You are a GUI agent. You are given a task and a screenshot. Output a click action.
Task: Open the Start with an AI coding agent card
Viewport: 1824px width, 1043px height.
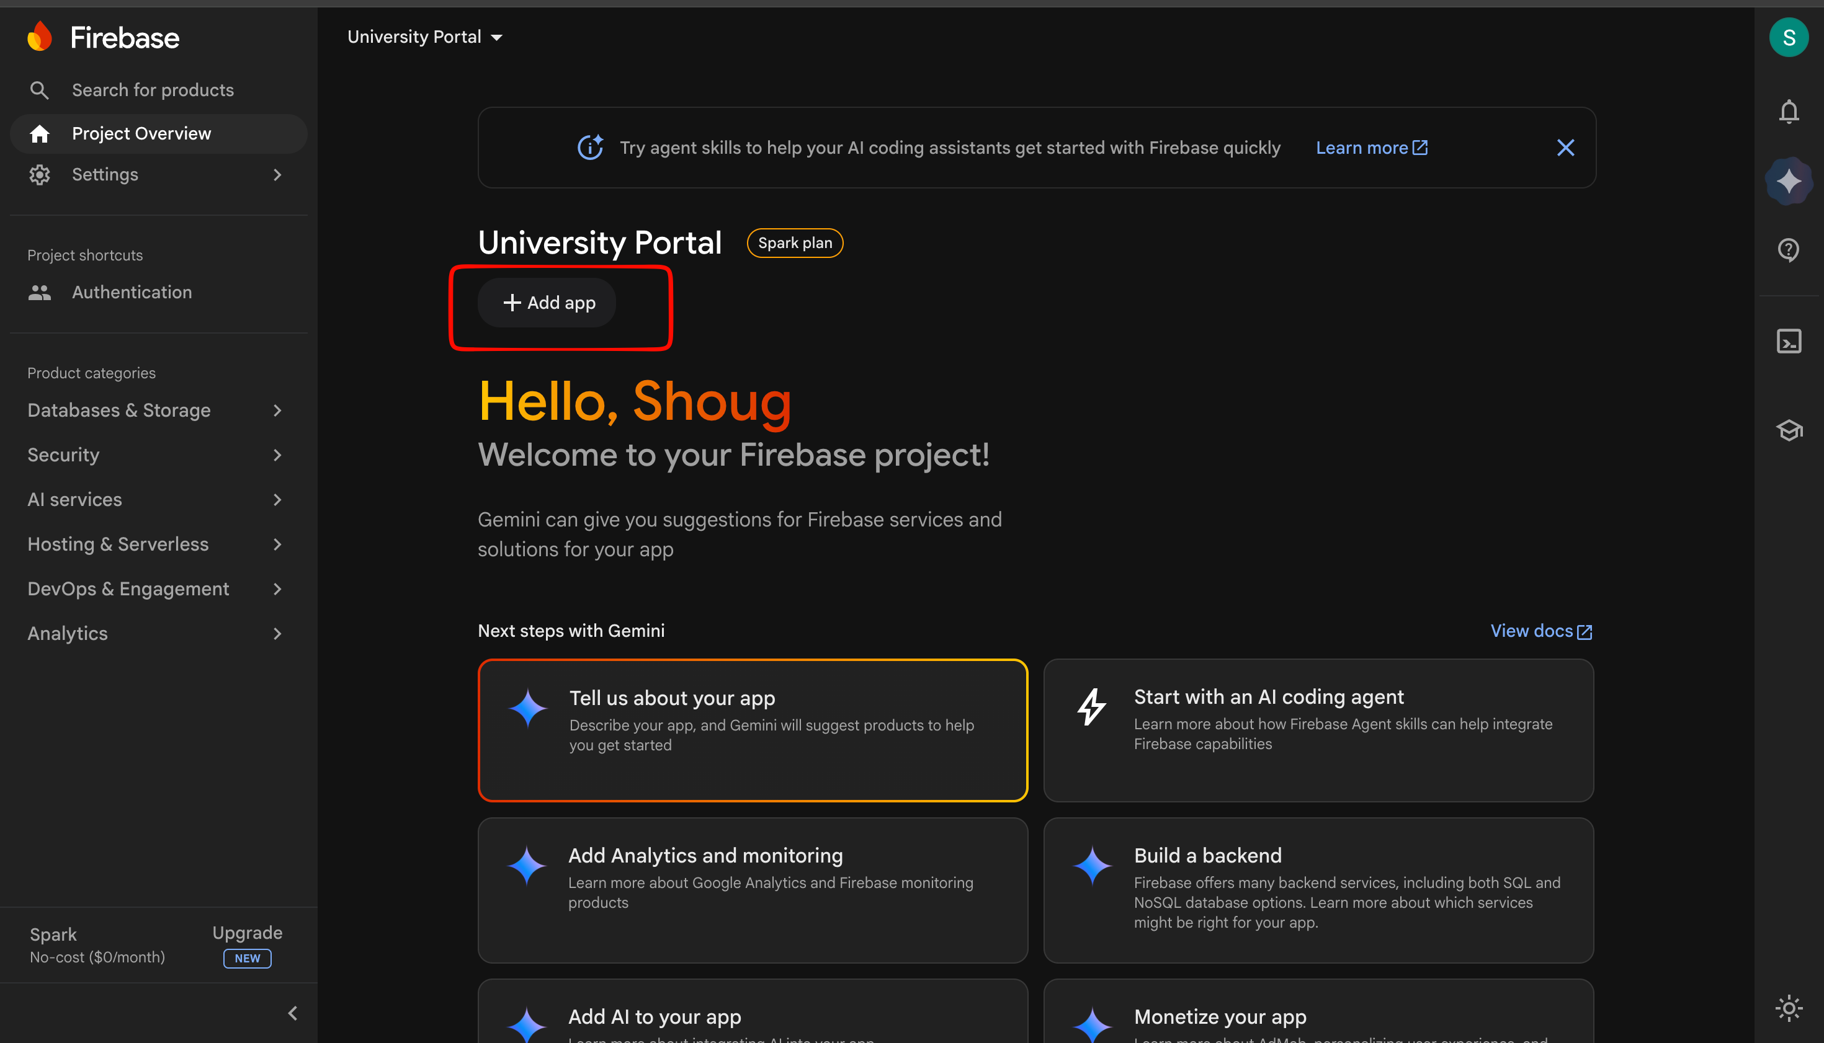pyautogui.click(x=1318, y=730)
